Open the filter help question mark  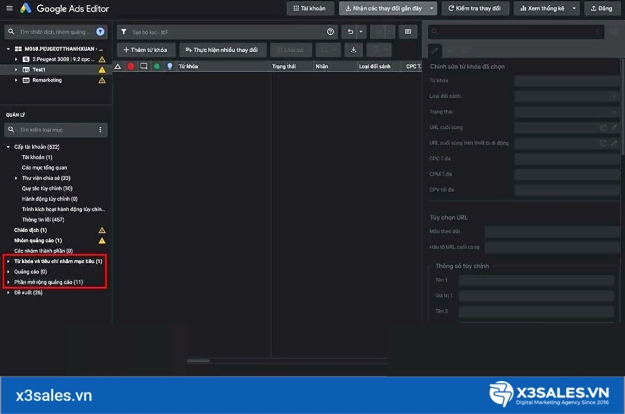[x=330, y=32]
